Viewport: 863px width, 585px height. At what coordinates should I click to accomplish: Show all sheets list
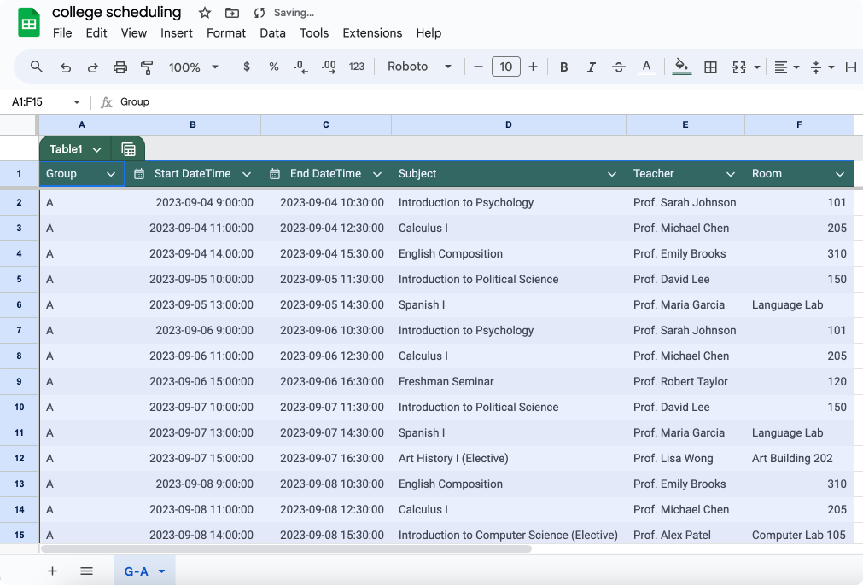86,571
